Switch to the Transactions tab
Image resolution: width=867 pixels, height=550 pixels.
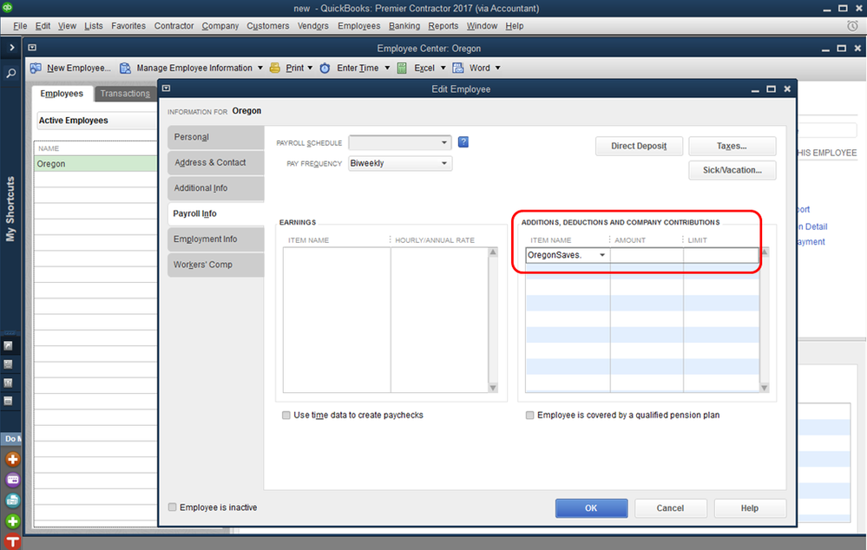125,94
